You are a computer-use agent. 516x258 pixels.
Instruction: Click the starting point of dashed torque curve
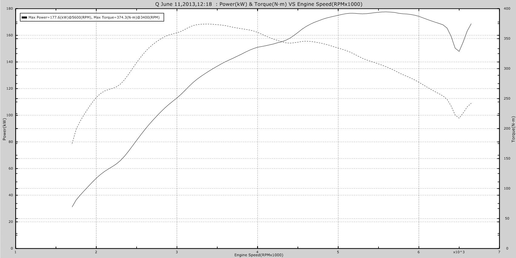click(x=72, y=144)
